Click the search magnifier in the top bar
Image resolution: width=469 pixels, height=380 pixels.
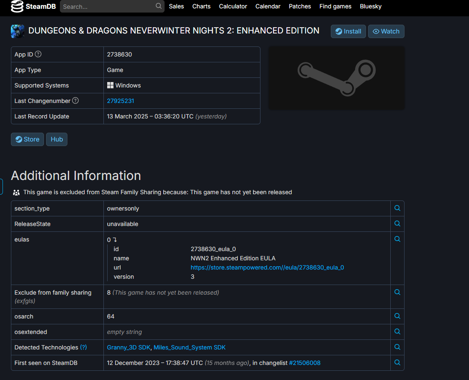tap(159, 6)
